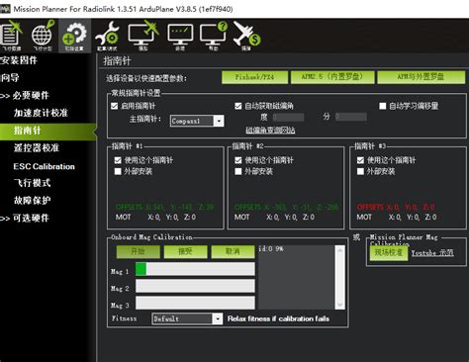
Task: Click the Mag 2 progress bar
Action: tap(195, 286)
